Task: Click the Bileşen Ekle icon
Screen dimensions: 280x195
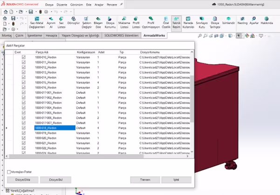Action: tap(98, 19)
